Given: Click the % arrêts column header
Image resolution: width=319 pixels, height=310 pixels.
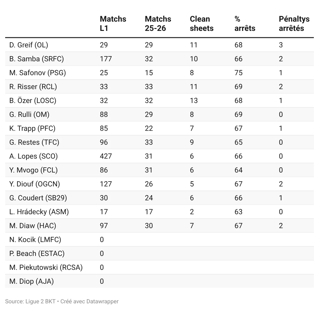Looking at the screenshot, I should coord(245,23).
